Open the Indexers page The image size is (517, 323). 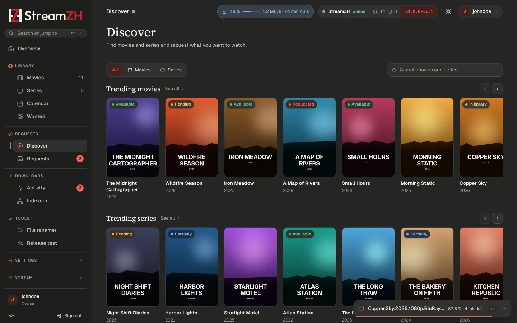coord(50,201)
